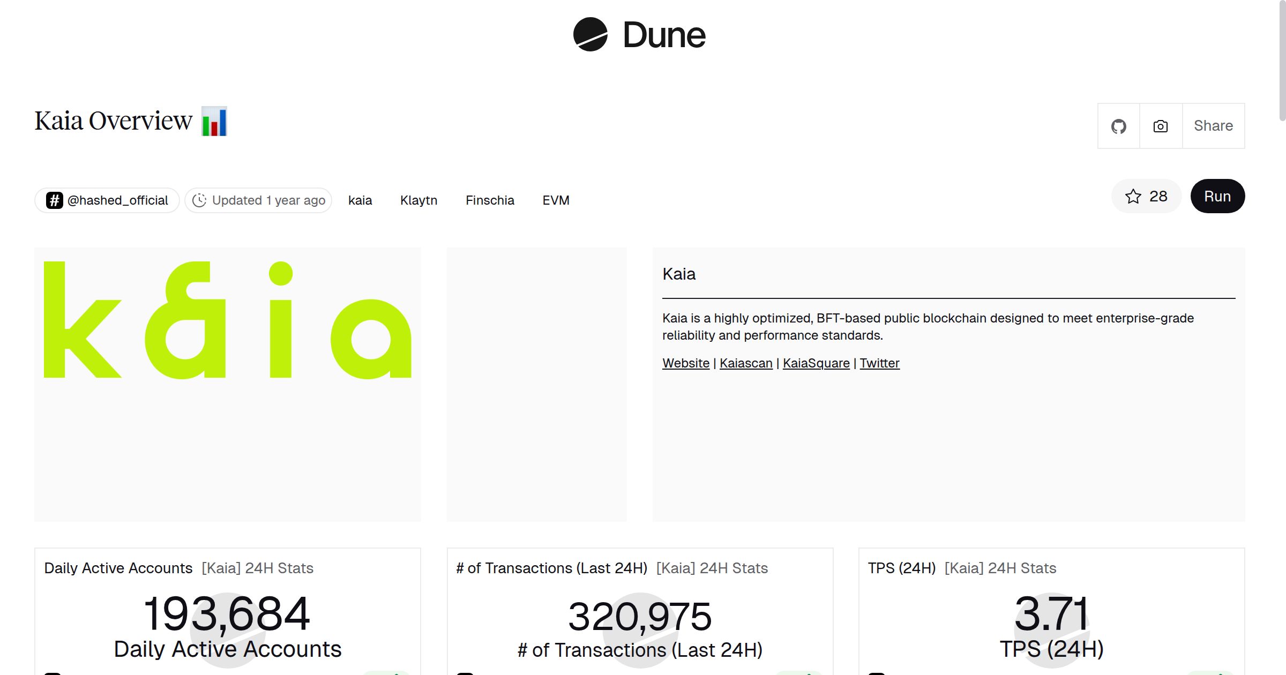This screenshot has height=675, width=1286.
Task: Select the EVM tag
Action: coord(556,200)
